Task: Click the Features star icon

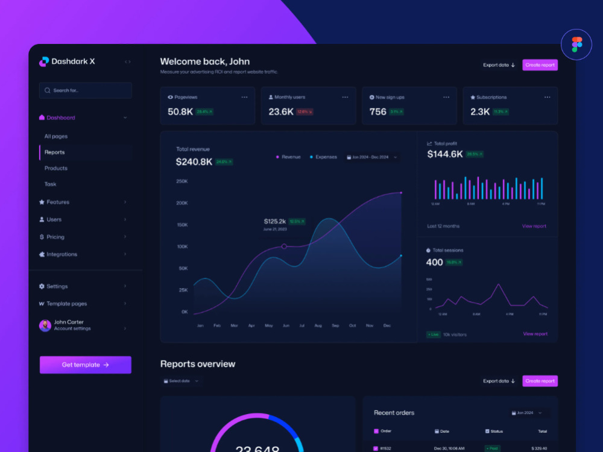Action: click(x=42, y=202)
